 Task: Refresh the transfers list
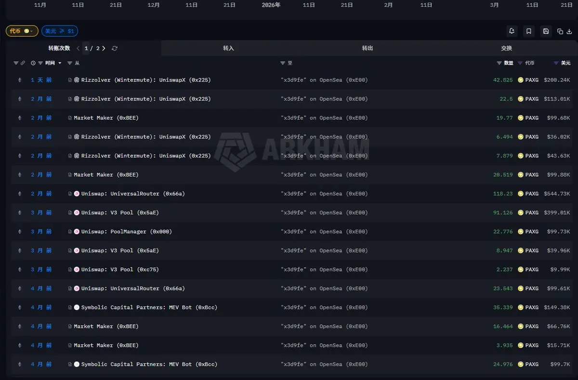115,48
